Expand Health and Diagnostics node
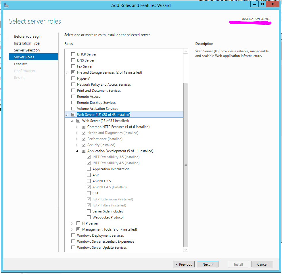The height and width of the screenshot is (274, 282). [77, 133]
